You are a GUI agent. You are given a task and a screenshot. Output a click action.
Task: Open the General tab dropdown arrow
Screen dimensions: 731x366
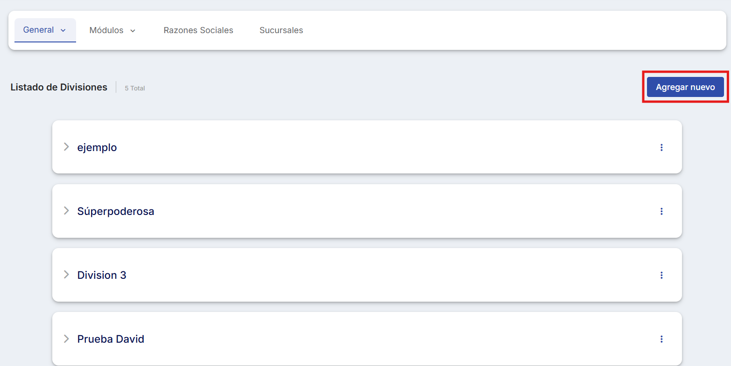point(63,30)
